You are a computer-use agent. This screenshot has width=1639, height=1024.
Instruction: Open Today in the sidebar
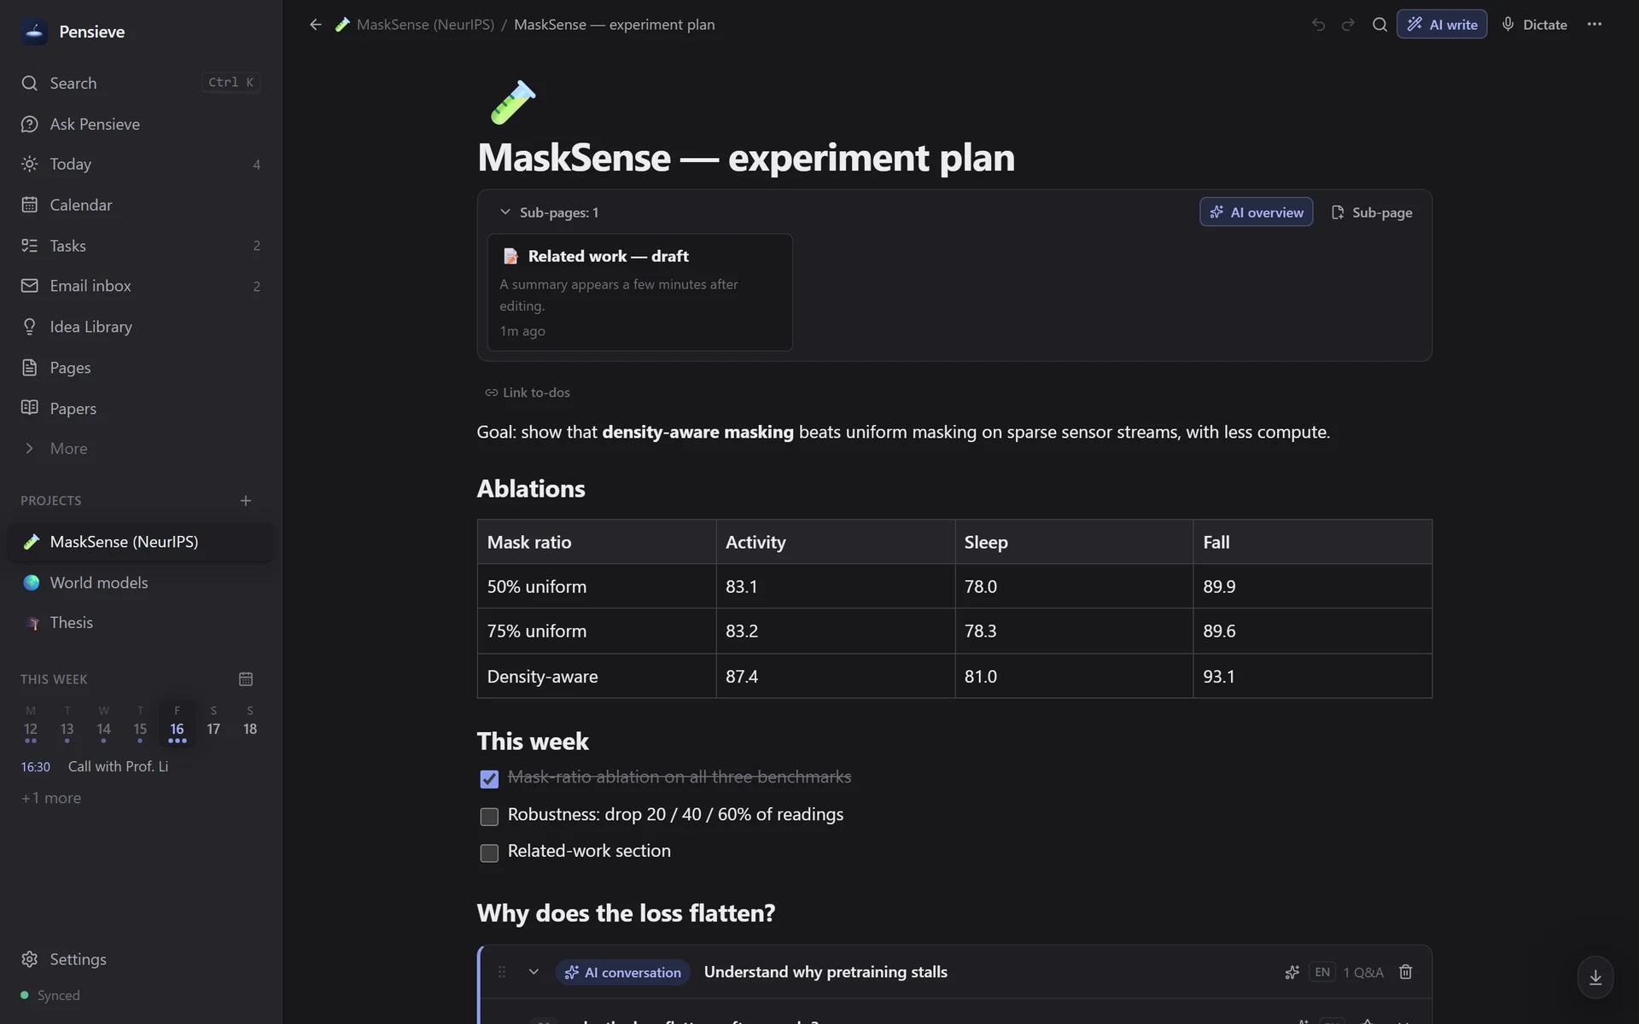click(141, 164)
